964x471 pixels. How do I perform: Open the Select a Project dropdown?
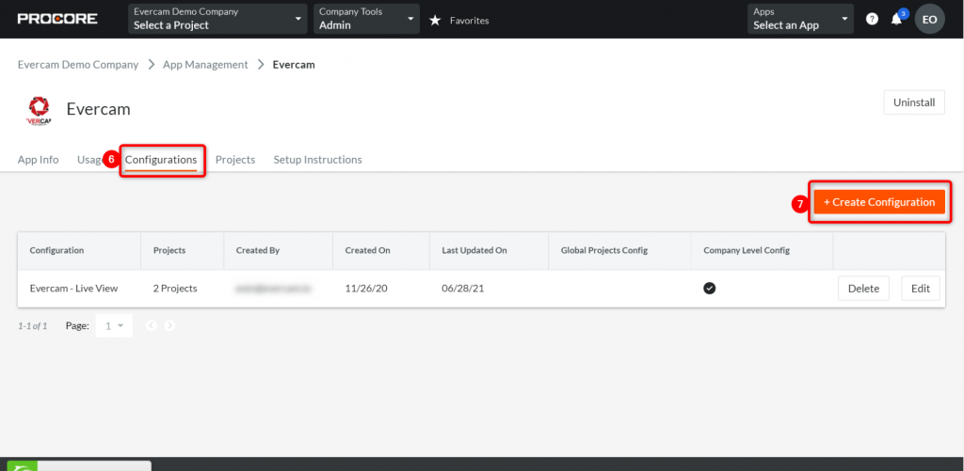217,19
